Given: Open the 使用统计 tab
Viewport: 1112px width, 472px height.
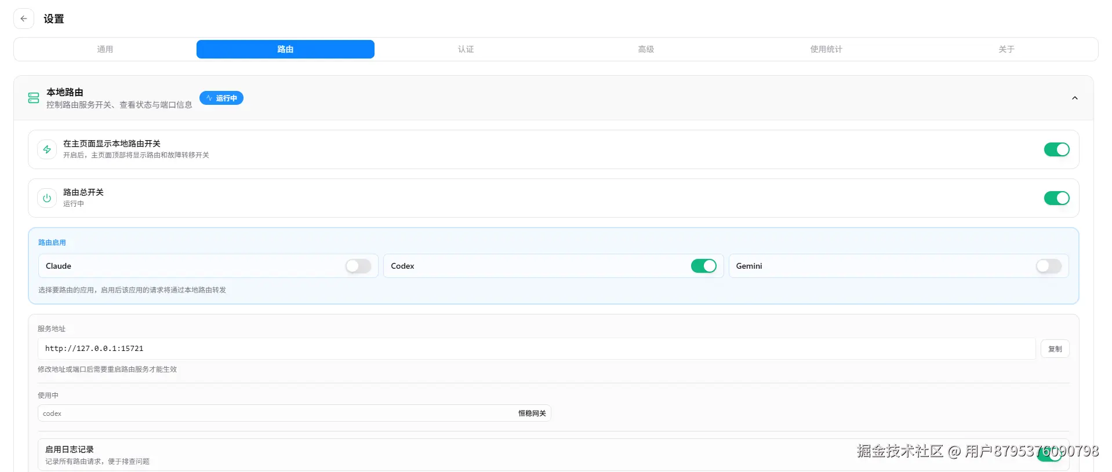Looking at the screenshot, I should [826, 49].
